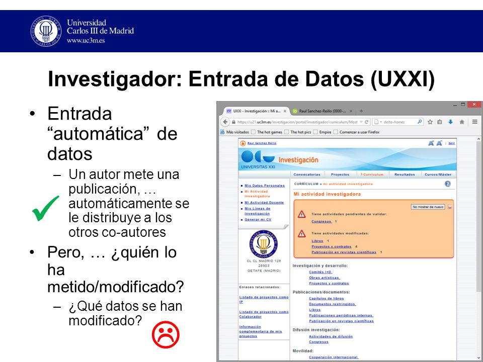The image size is (483, 362).
Task: Click Generar mi CV in sidebar
Action: [x=258, y=220]
